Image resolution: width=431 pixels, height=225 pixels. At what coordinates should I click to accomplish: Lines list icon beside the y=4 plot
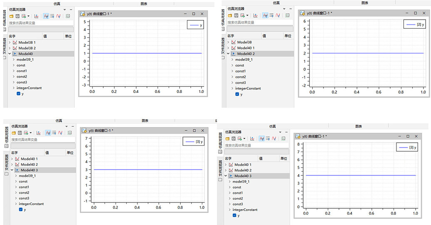268,139
